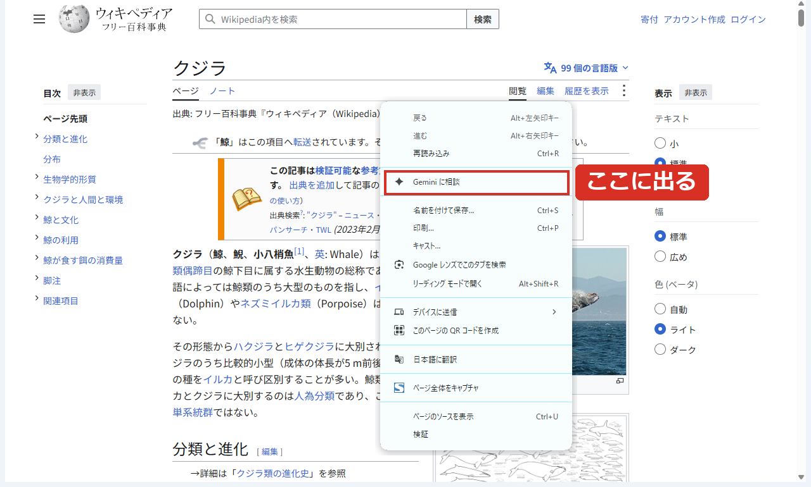
Task: Expand the 鯨と文化 contents section
Action: (37, 218)
